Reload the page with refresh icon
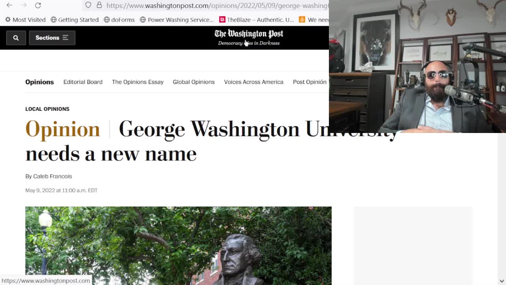The image size is (506, 285). 38,5
